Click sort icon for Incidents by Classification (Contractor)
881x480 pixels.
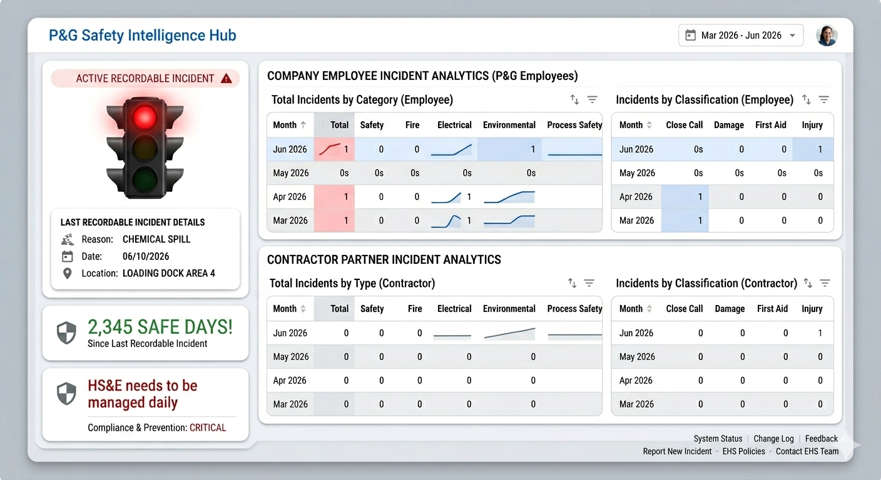[x=808, y=283]
